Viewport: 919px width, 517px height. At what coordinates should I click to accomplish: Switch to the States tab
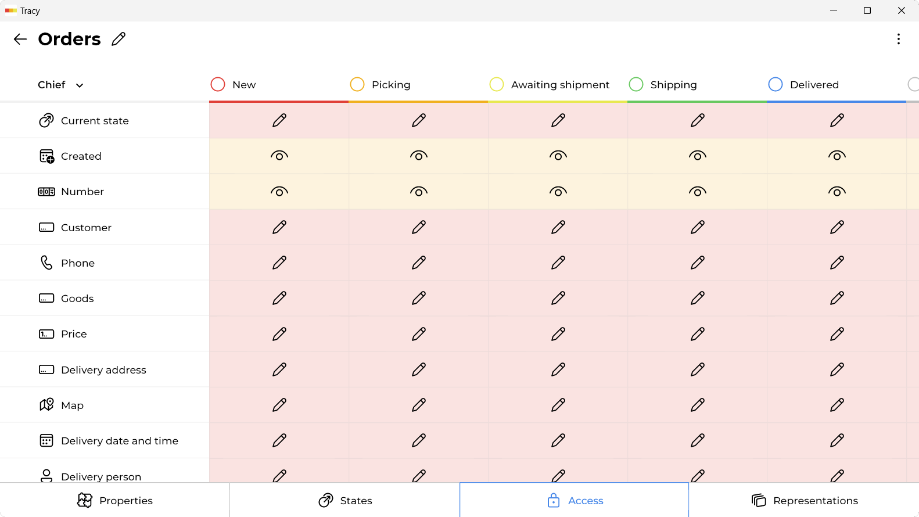pyautogui.click(x=344, y=500)
